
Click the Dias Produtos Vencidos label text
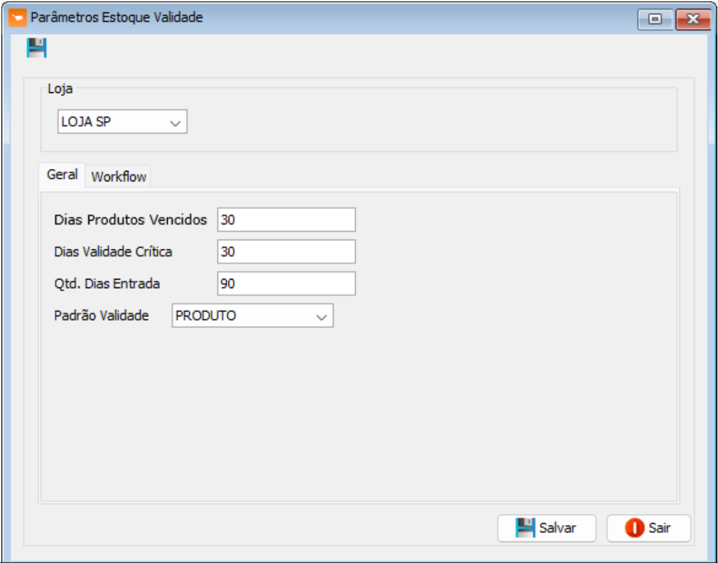[130, 220]
